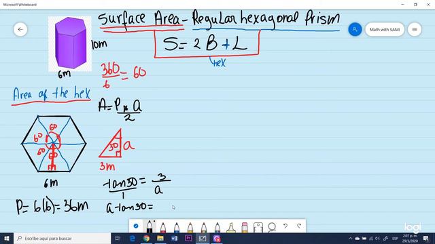Click the taskbar search box

click(62, 238)
